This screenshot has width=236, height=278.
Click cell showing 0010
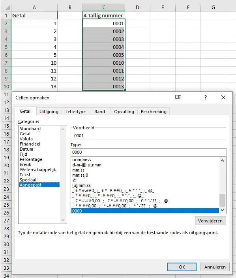[x=104, y=63]
